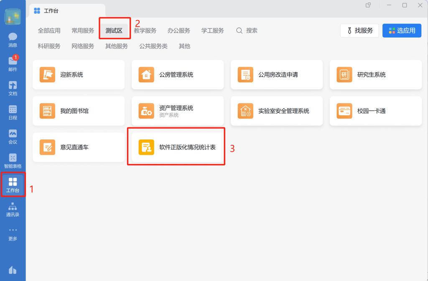
Task: Open the 文档 documents sidebar icon
Action: [x=13, y=88]
